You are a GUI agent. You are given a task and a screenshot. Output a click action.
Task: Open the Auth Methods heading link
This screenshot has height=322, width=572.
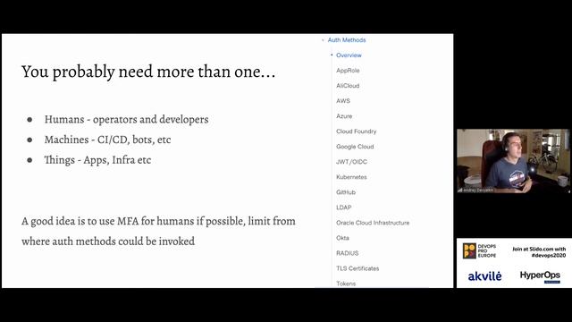[347, 40]
